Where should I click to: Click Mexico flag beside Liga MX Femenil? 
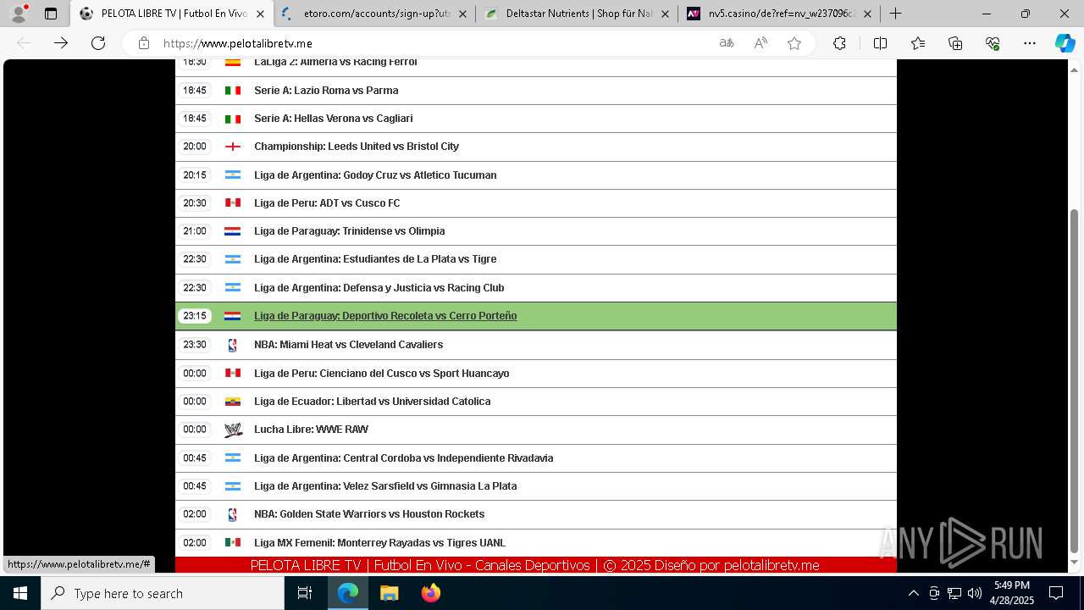point(233,543)
